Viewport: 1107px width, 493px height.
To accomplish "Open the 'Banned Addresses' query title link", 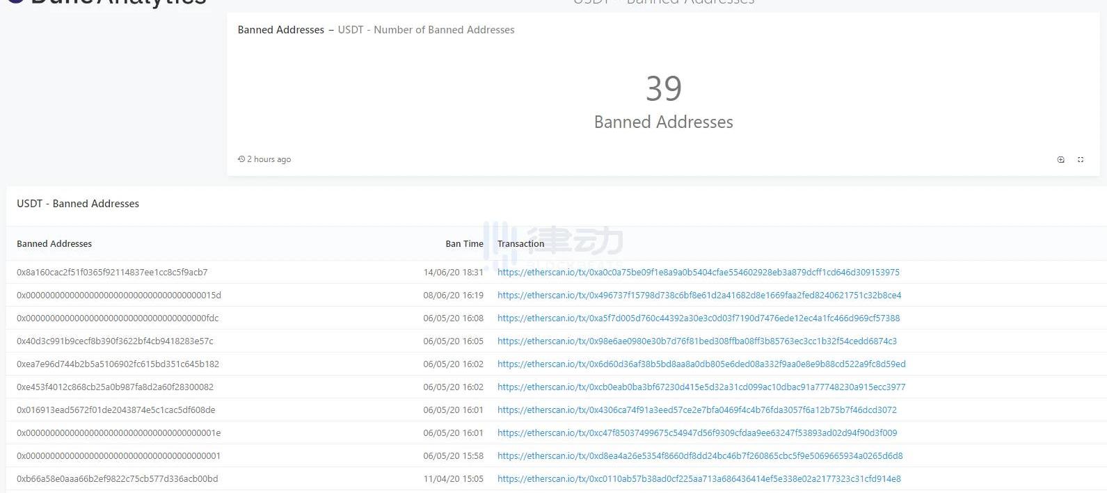I will tap(280, 30).
